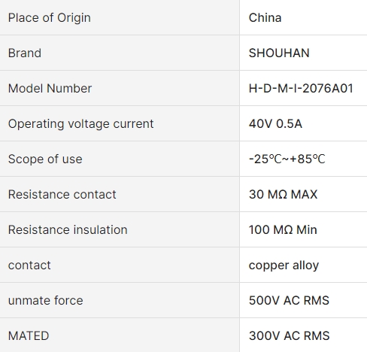
Task: Click the 'Resistance insulation' label
Action: click(x=68, y=230)
